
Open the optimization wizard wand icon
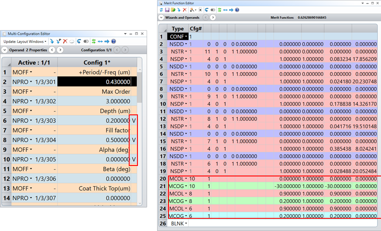[x=192, y=10]
